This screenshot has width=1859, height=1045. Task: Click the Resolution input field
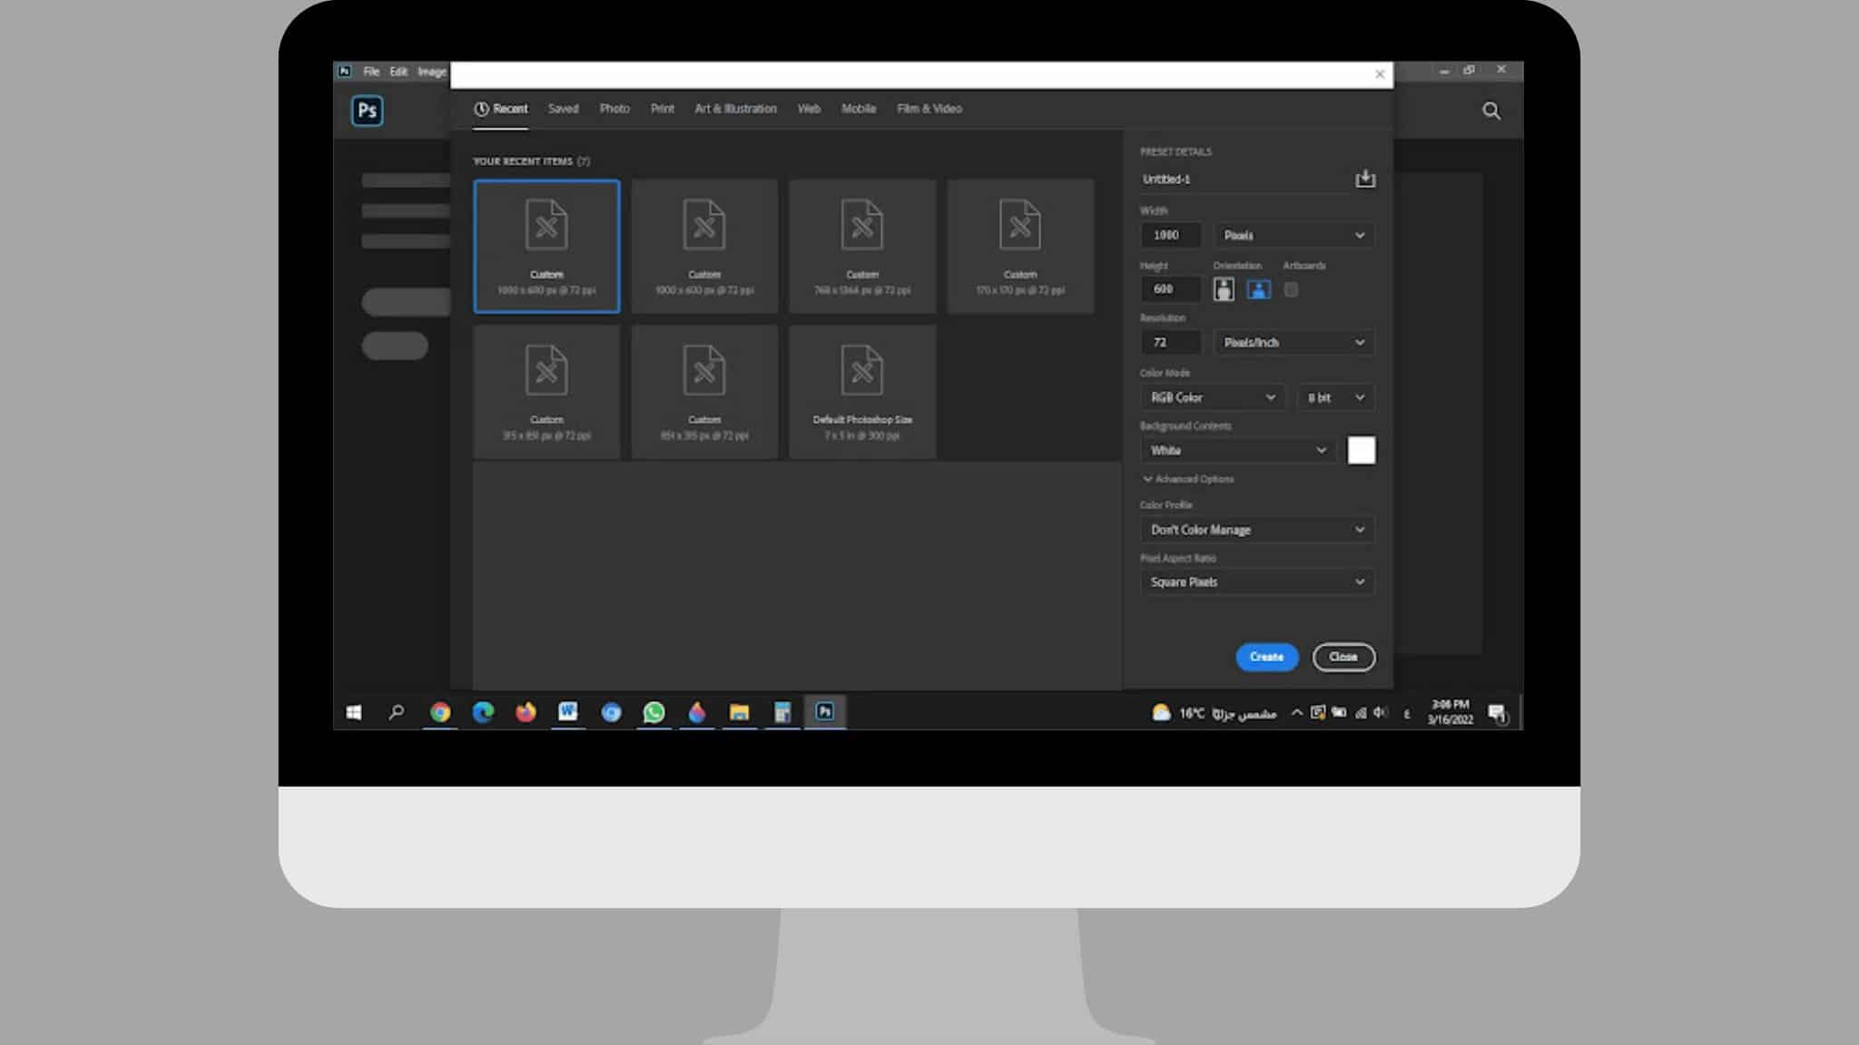pyautogui.click(x=1171, y=342)
